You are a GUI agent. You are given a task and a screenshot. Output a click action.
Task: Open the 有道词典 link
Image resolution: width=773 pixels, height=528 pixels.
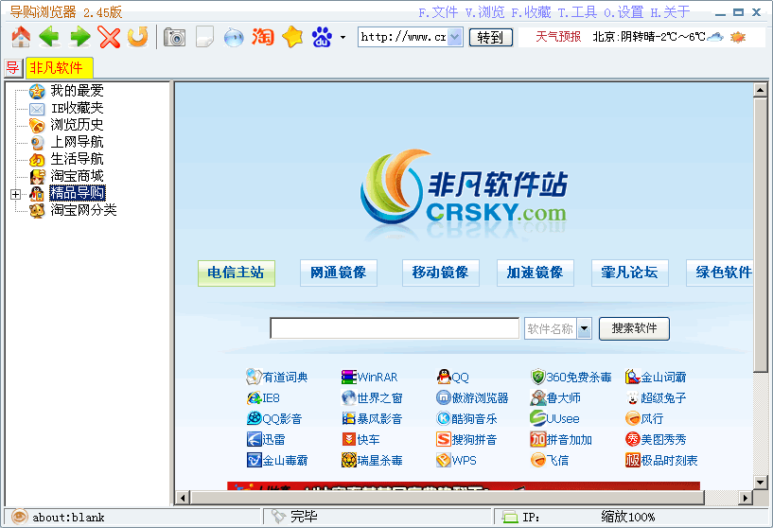tap(285, 378)
